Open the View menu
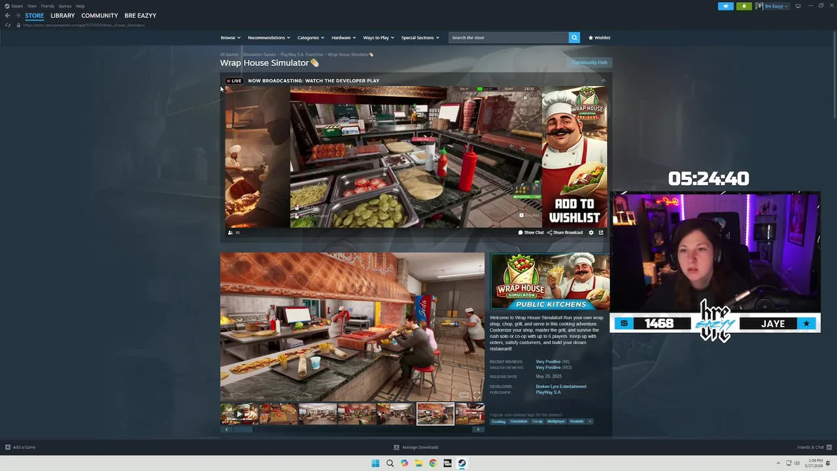 (x=32, y=6)
